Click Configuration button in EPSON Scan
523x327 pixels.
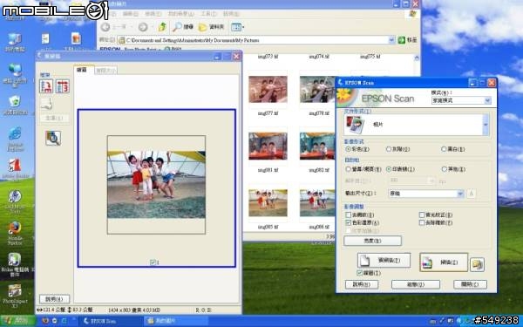click(416, 284)
